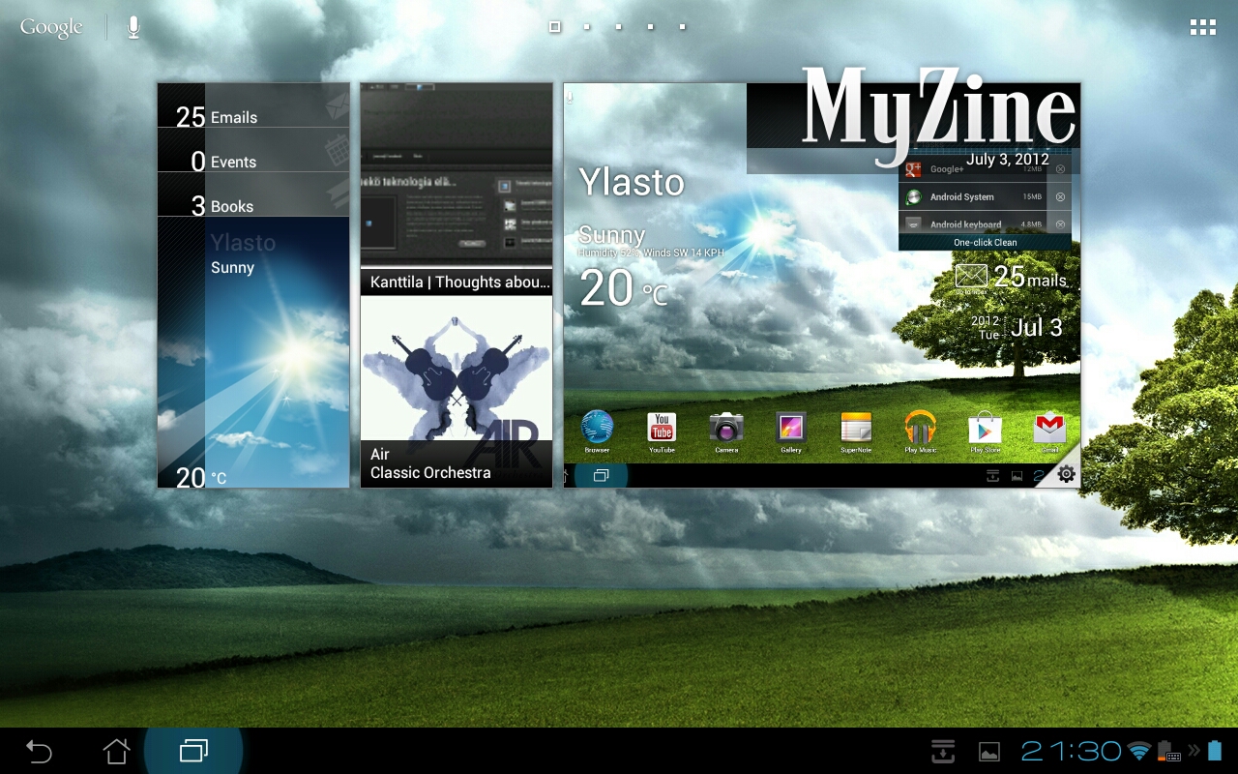The height and width of the screenshot is (774, 1238).
Task: Launch the Gmail app
Action: [1050, 432]
